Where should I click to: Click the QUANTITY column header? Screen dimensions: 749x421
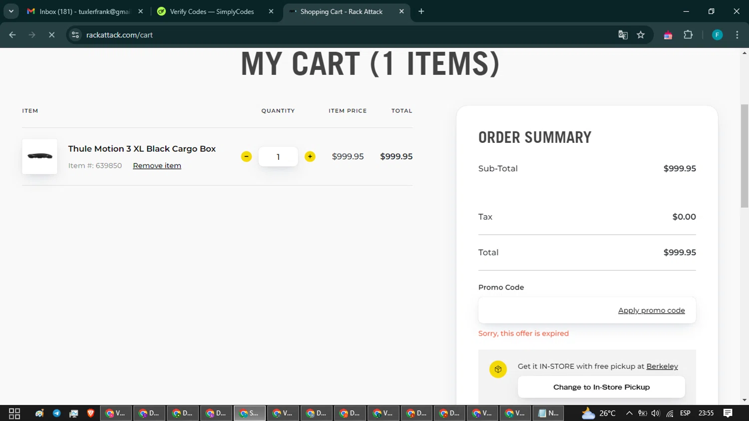coord(278,111)
